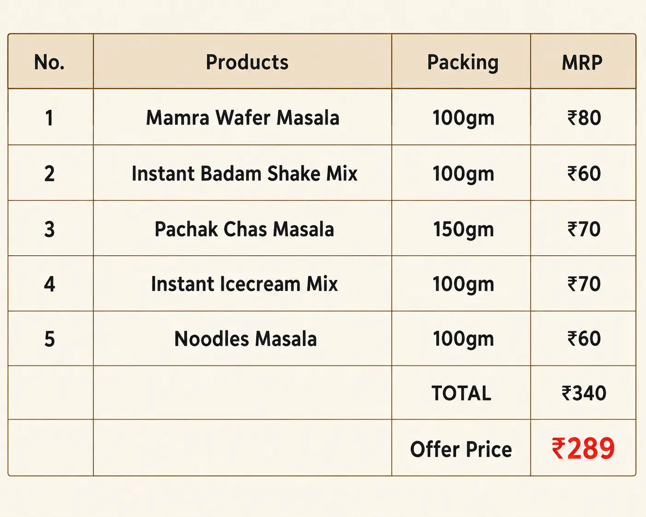
Task: Click the 150gm packing value
Action: [x=464, y=230]
